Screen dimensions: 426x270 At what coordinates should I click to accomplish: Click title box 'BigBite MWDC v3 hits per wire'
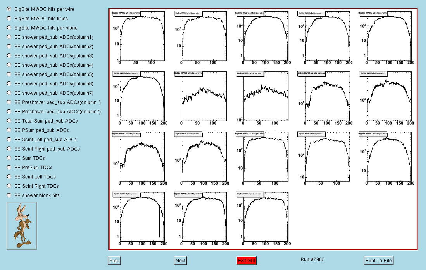click(188, 194)
